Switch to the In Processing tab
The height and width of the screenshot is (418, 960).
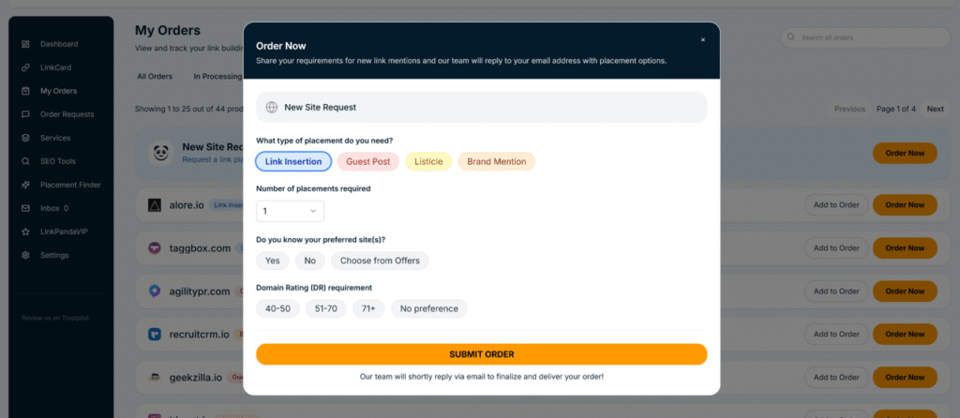pyautogui.click(x=217, y=77)
